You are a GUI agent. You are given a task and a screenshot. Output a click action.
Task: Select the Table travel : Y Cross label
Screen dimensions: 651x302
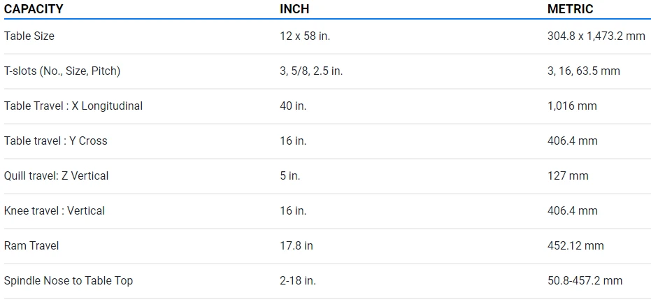(x=56, y=141)
